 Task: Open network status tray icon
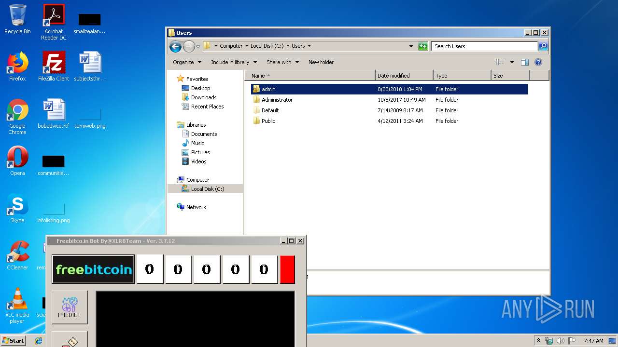point(549,341)
